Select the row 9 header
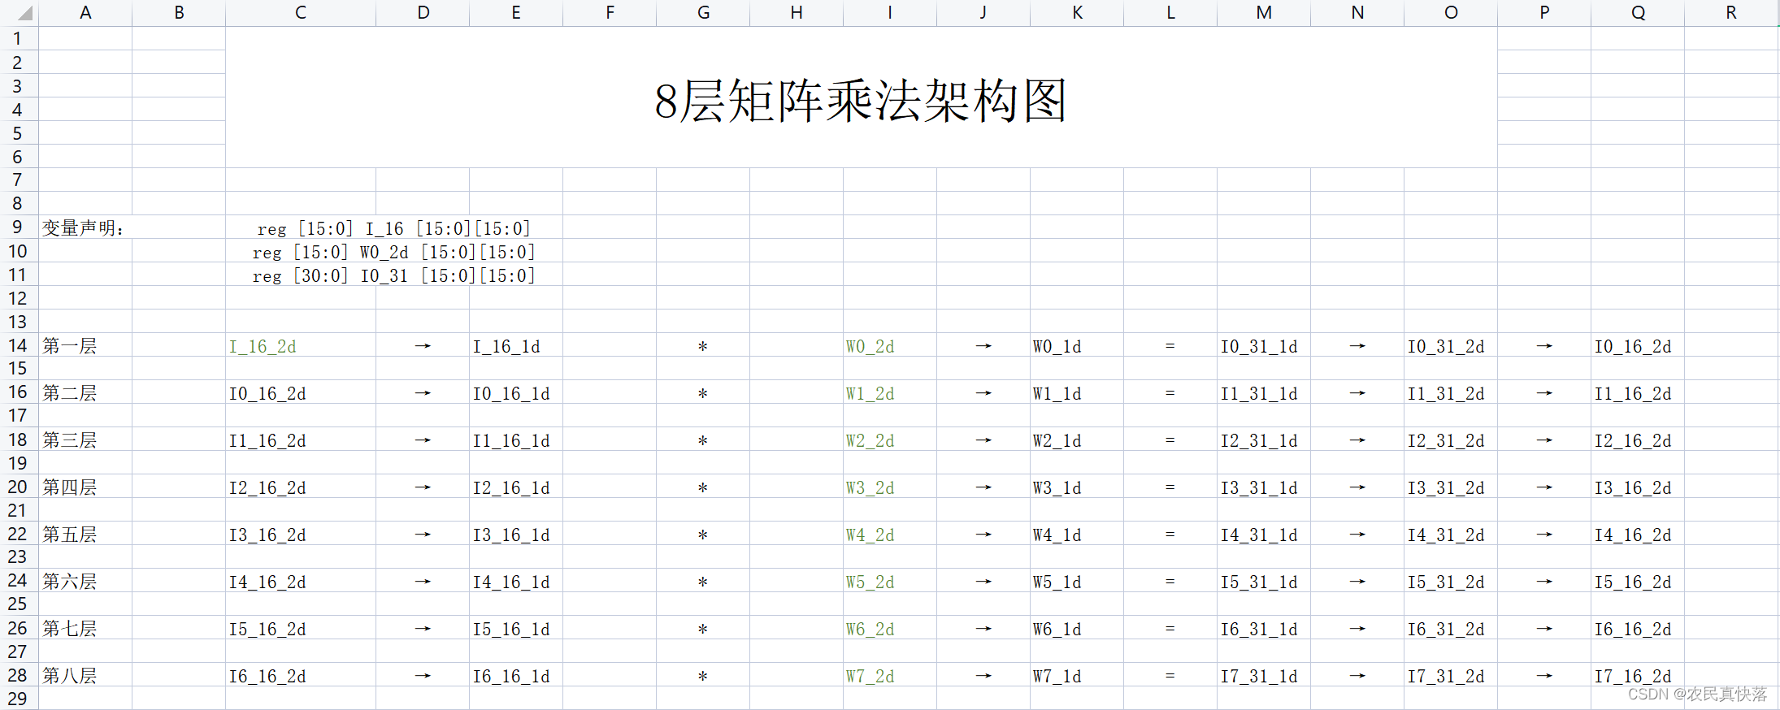 coord(18,227)
